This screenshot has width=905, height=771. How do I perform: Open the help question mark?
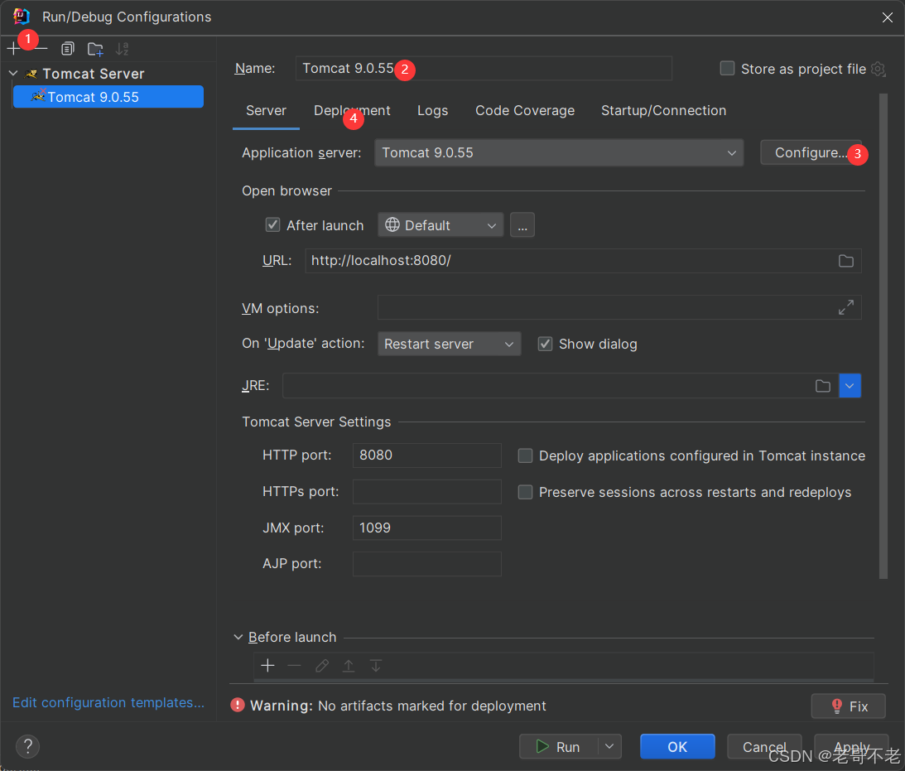(27, 746)
